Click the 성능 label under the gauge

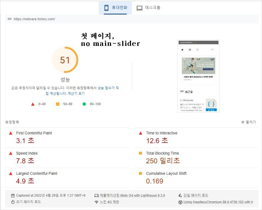click(x=65, y=79)
